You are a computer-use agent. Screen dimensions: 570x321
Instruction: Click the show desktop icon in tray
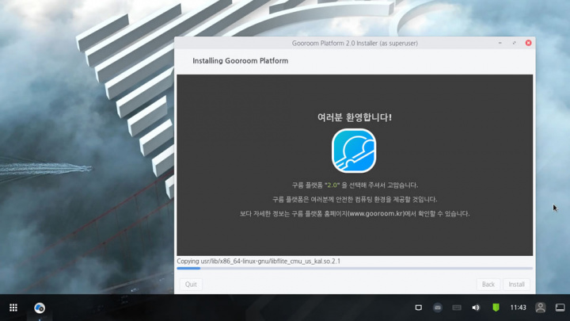[x=559, y=308]
